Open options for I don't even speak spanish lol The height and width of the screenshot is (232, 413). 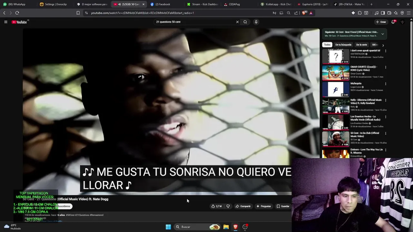[x=385, y=51]
